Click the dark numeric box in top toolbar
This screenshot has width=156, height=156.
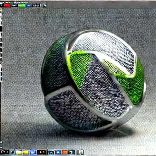[36, 5]
